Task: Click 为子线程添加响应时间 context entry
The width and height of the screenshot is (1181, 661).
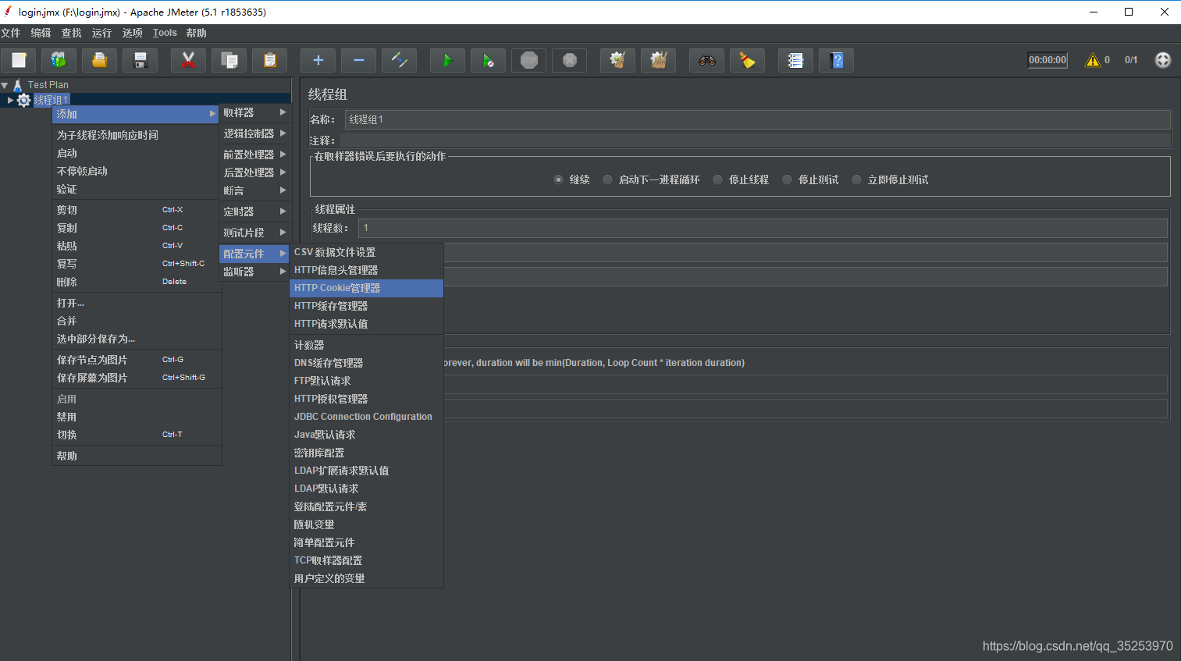Action: 137,135
